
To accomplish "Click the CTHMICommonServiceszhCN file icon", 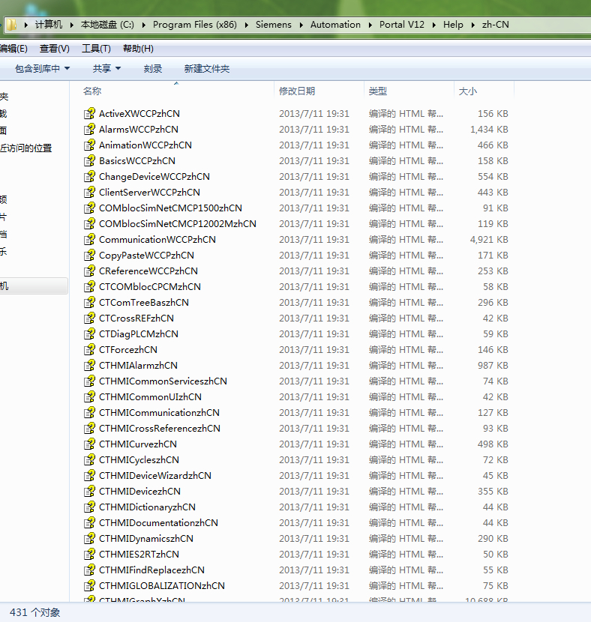I will 90,381.
